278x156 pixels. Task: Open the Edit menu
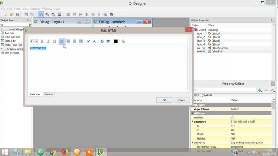pos(10,9)
